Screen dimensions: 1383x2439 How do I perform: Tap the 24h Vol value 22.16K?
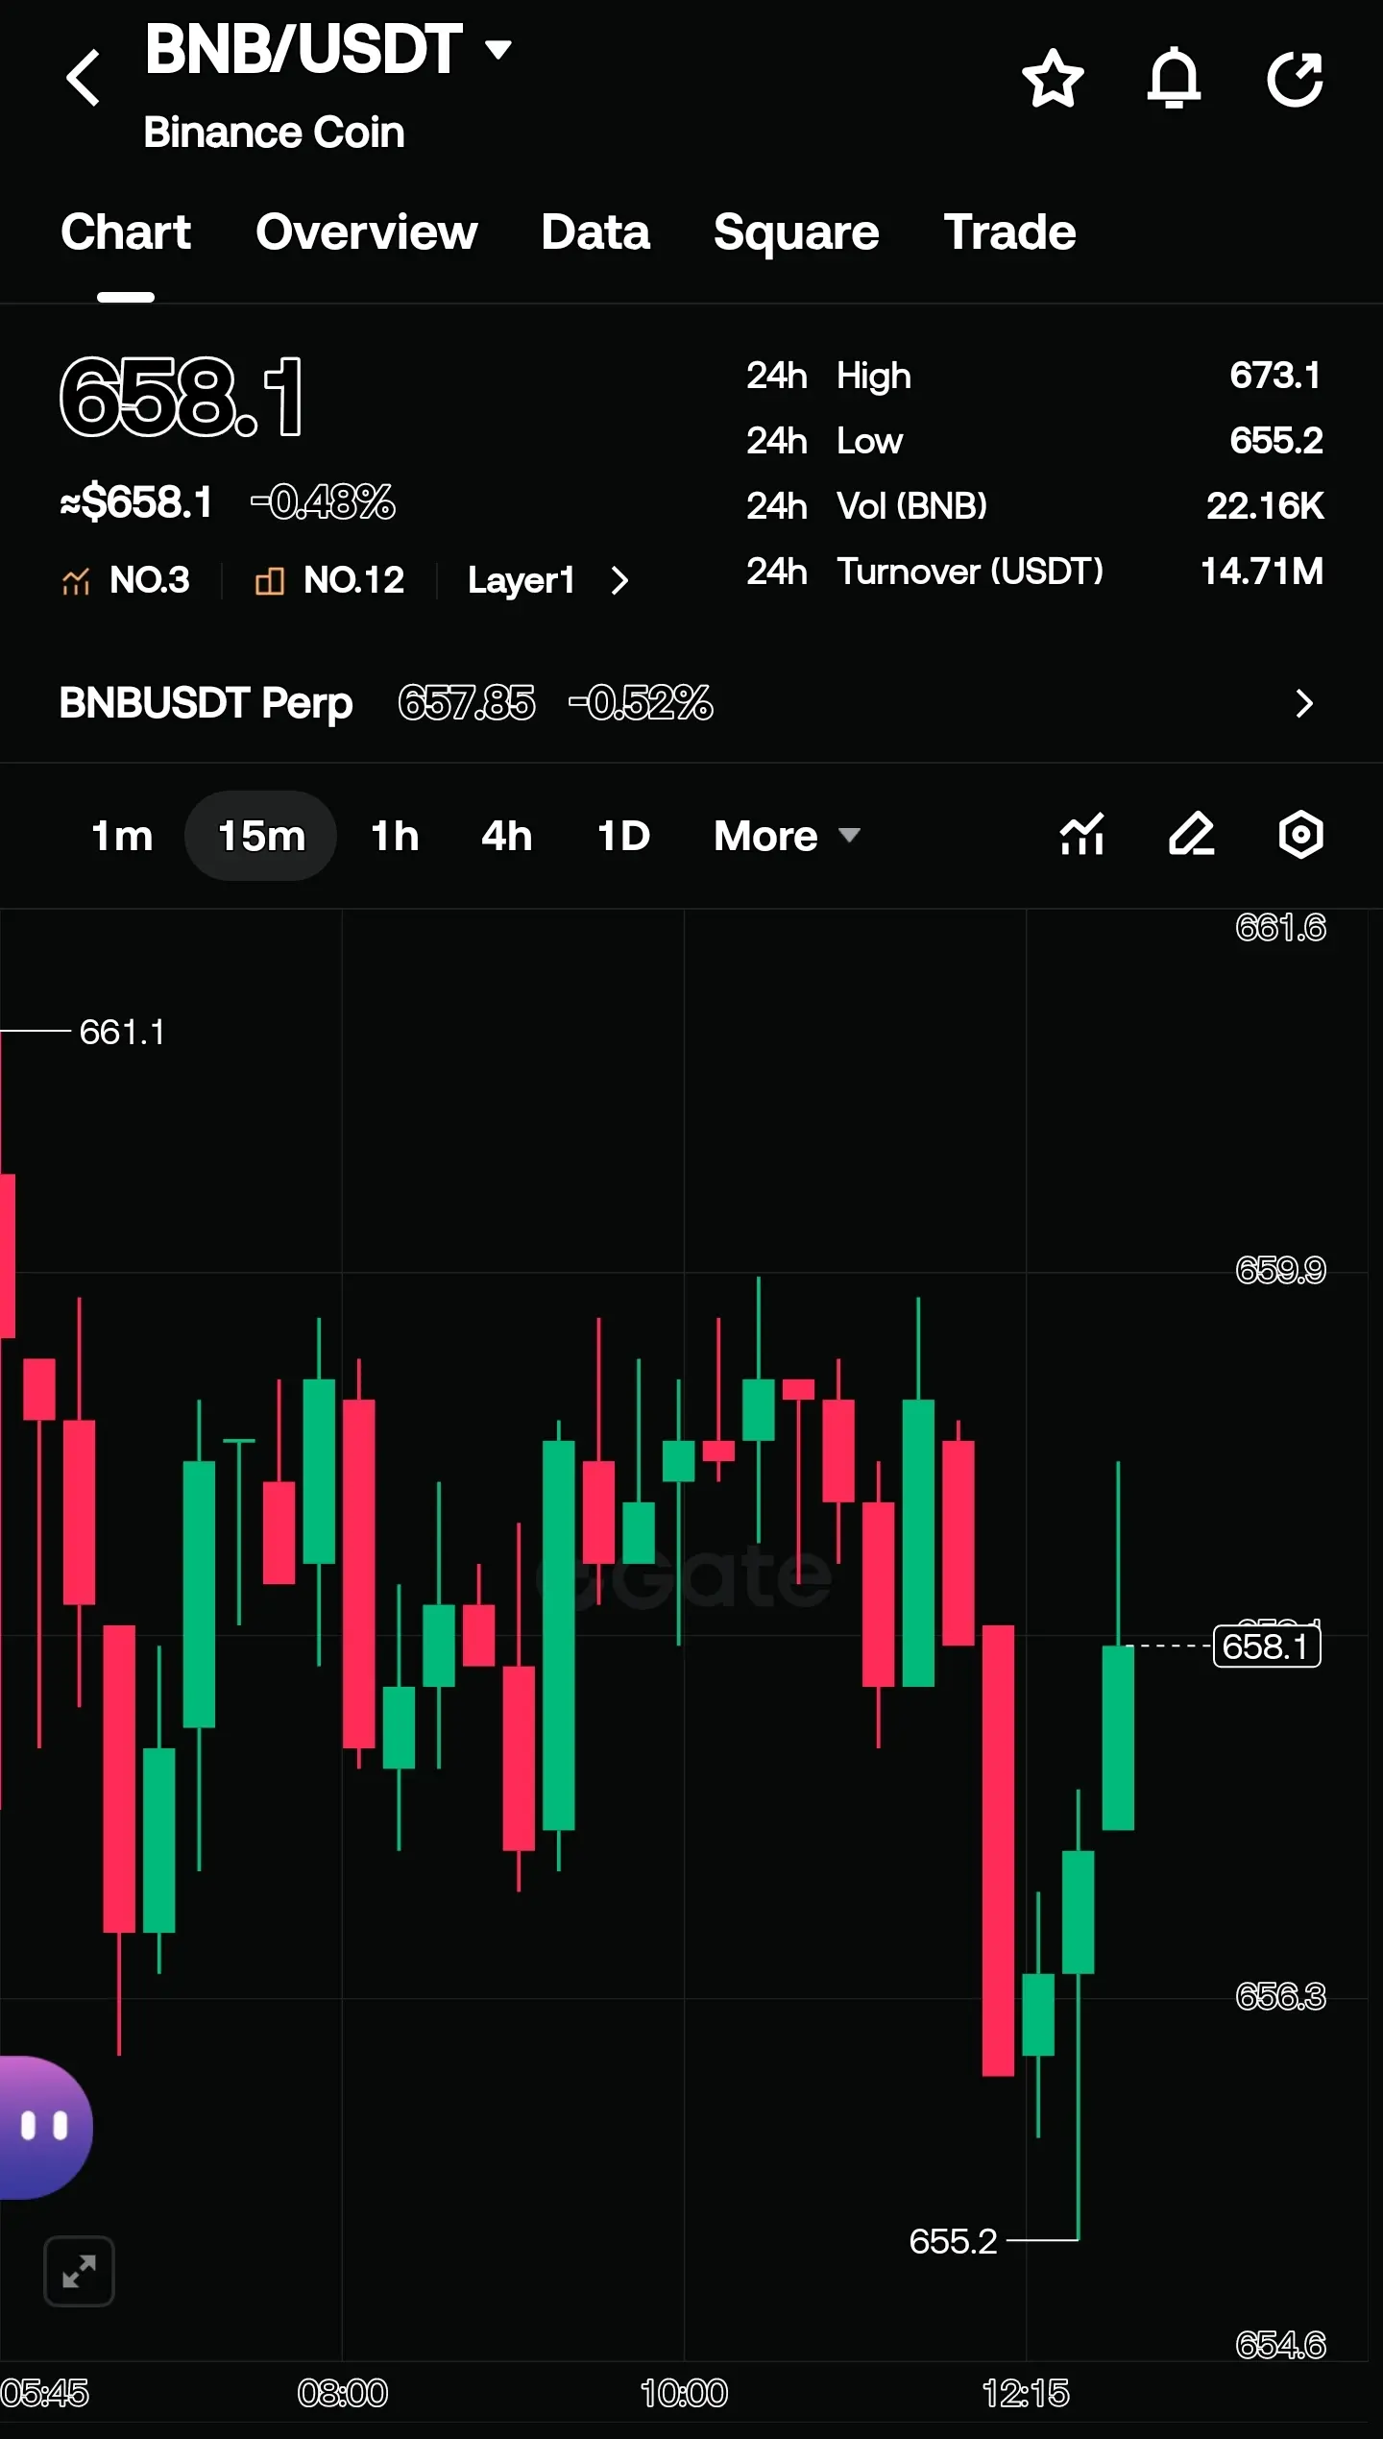1265,505
